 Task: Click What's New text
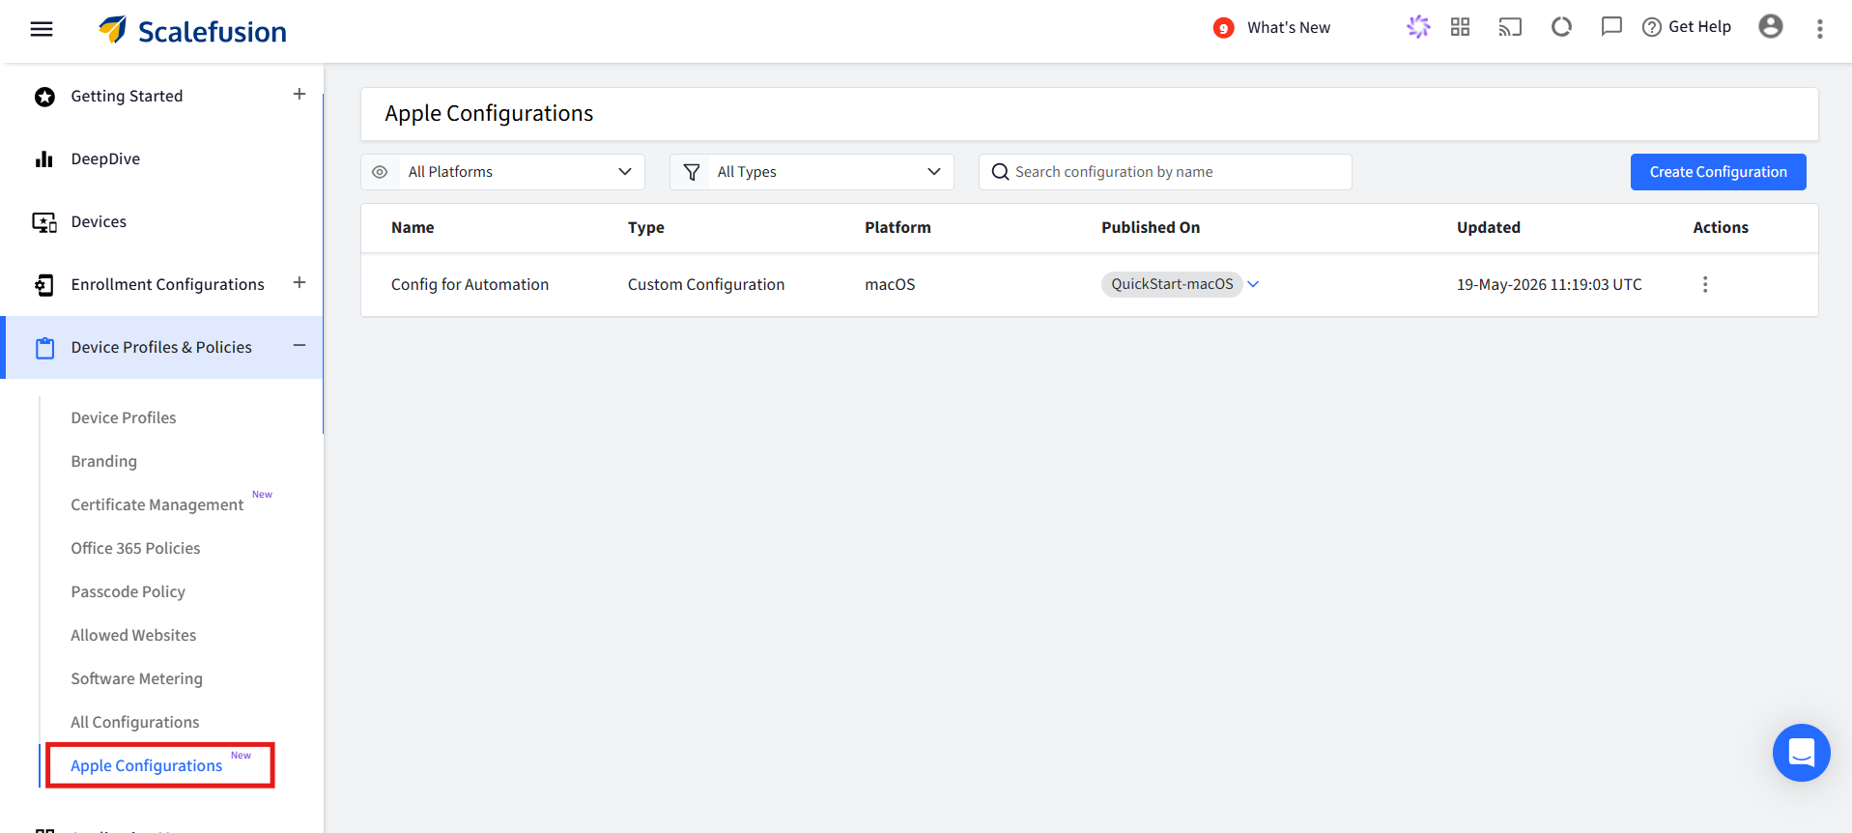click(1289, 28)
